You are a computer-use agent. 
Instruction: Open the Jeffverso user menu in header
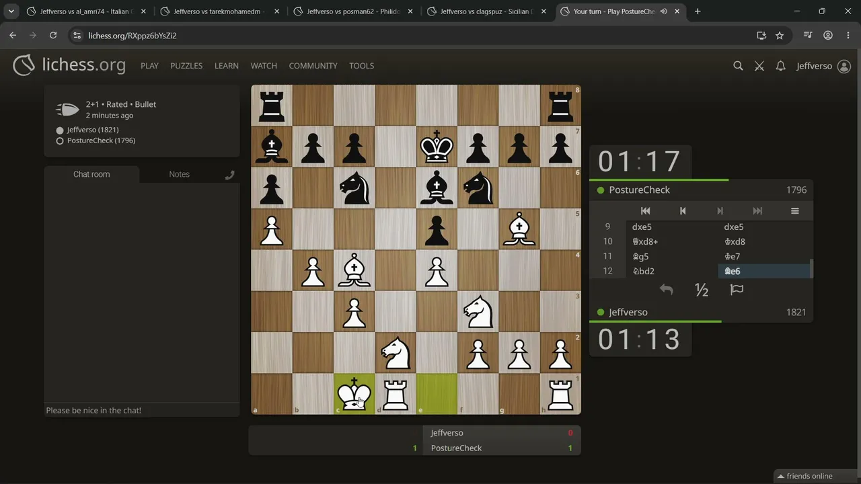click(823, 66)
